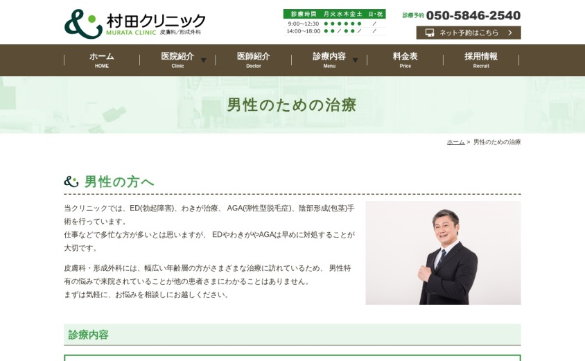
Task: Open 医師紹介 Doctor menu item
Action: pos(253,60)
